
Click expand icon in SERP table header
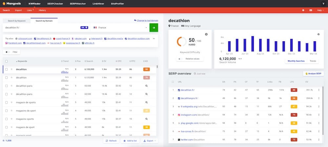click(x=173, y=82)
